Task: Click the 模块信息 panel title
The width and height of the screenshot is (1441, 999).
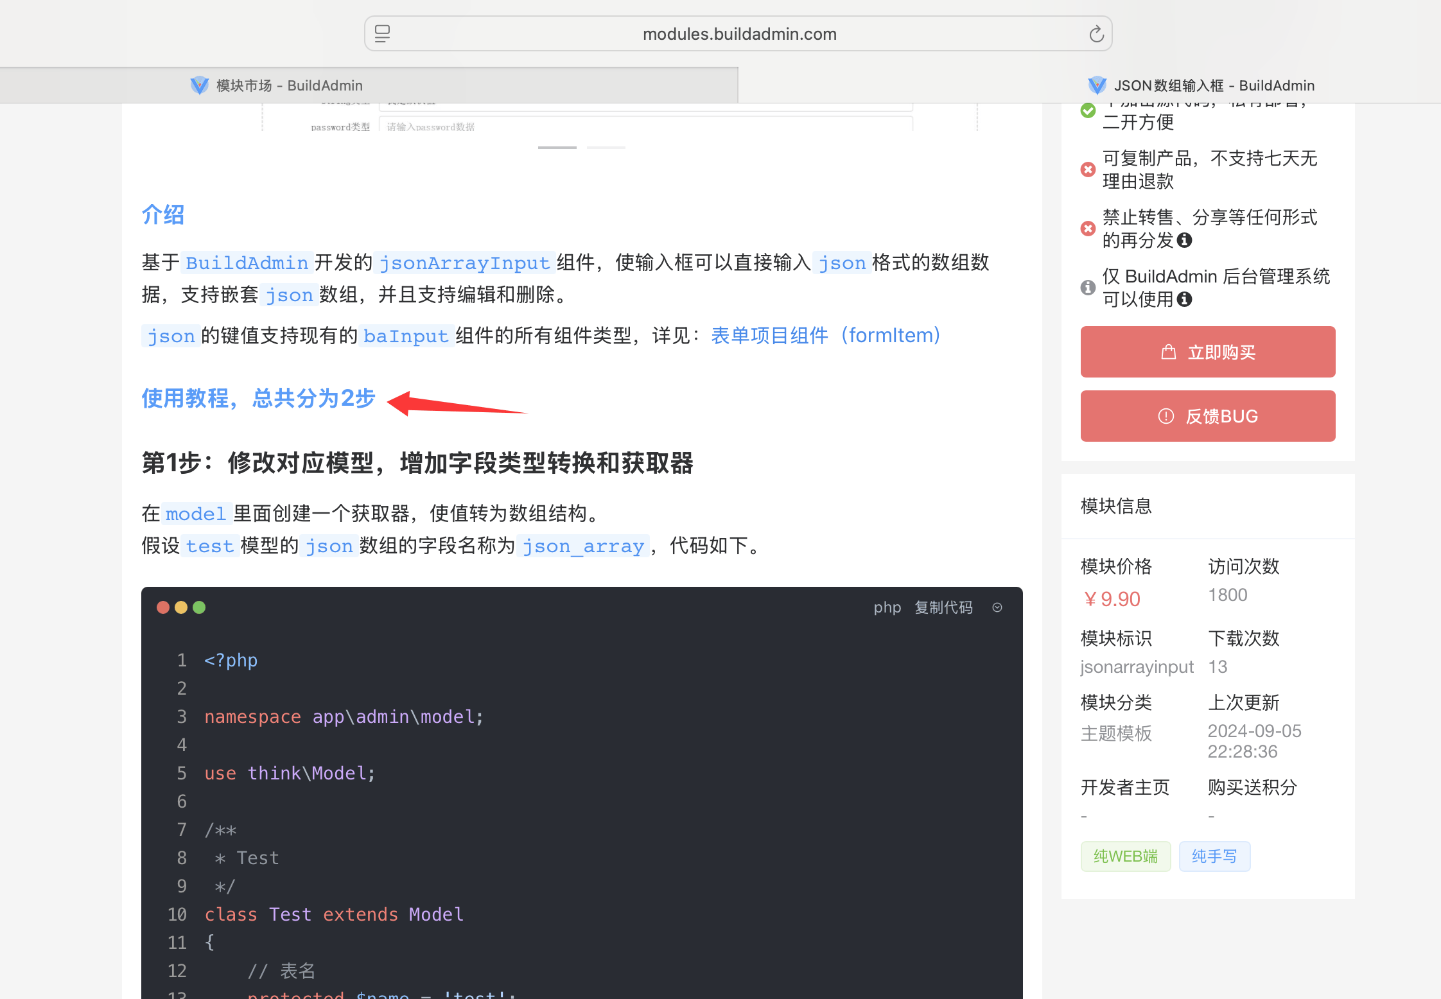Action: [x=1116, y=506]
